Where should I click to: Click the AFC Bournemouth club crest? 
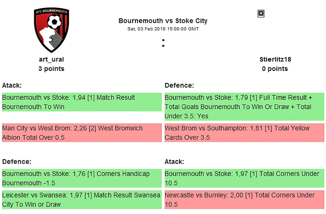point(51,30)
